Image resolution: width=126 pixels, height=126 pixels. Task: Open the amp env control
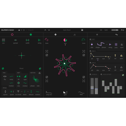pyautogui.click(x=49, y=92)
